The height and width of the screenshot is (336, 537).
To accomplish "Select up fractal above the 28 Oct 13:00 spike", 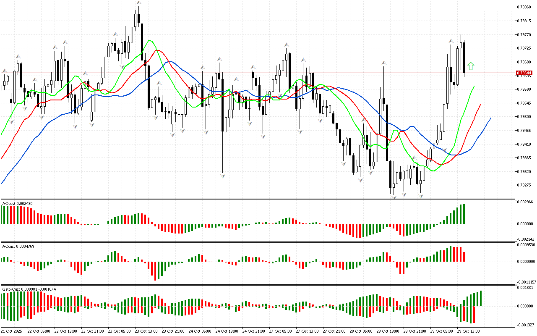I will click(x=384, y=63).
